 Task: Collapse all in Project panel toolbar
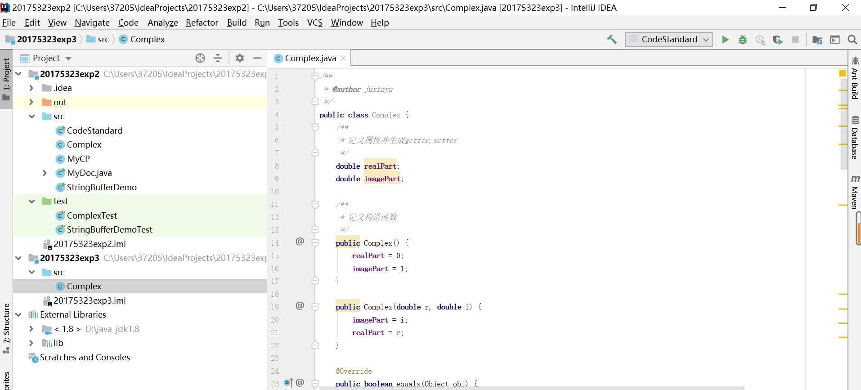(218, 58)
